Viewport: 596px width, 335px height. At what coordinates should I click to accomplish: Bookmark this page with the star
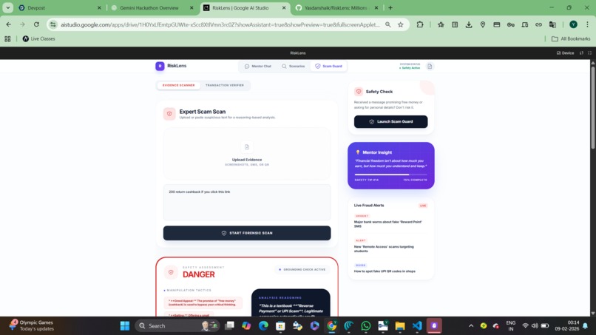(400, 24)
